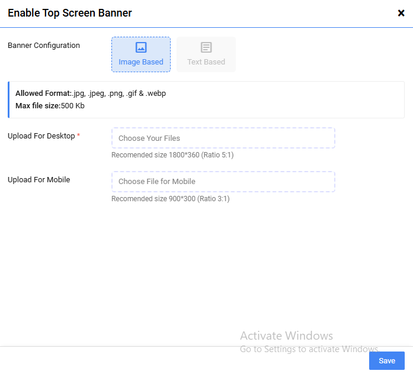The image size is (413, 374).
Task: Click the Allowed Format bold label
Action: [x=43, y=93]
